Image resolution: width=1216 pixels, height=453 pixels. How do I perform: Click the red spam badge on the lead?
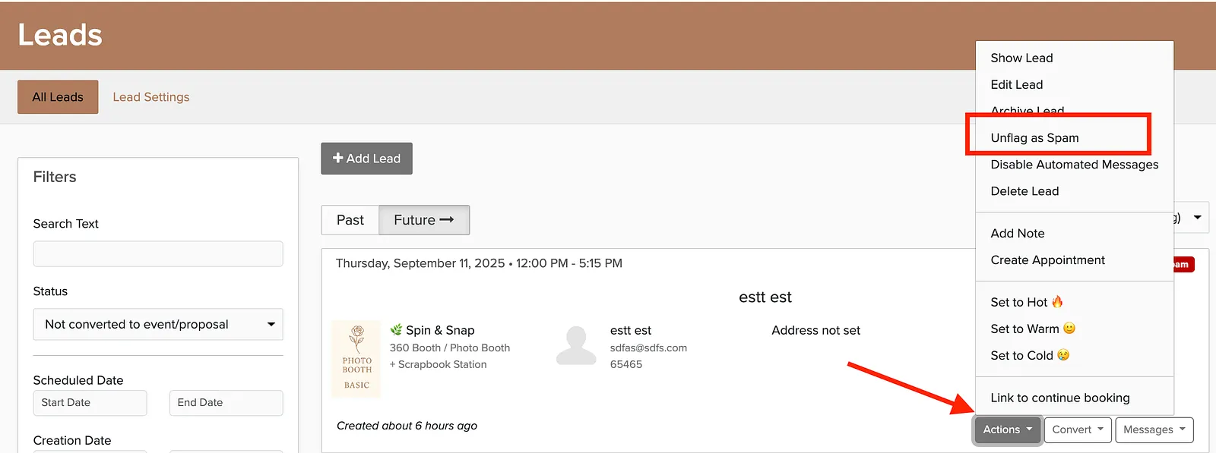[x=1183, y=264]
